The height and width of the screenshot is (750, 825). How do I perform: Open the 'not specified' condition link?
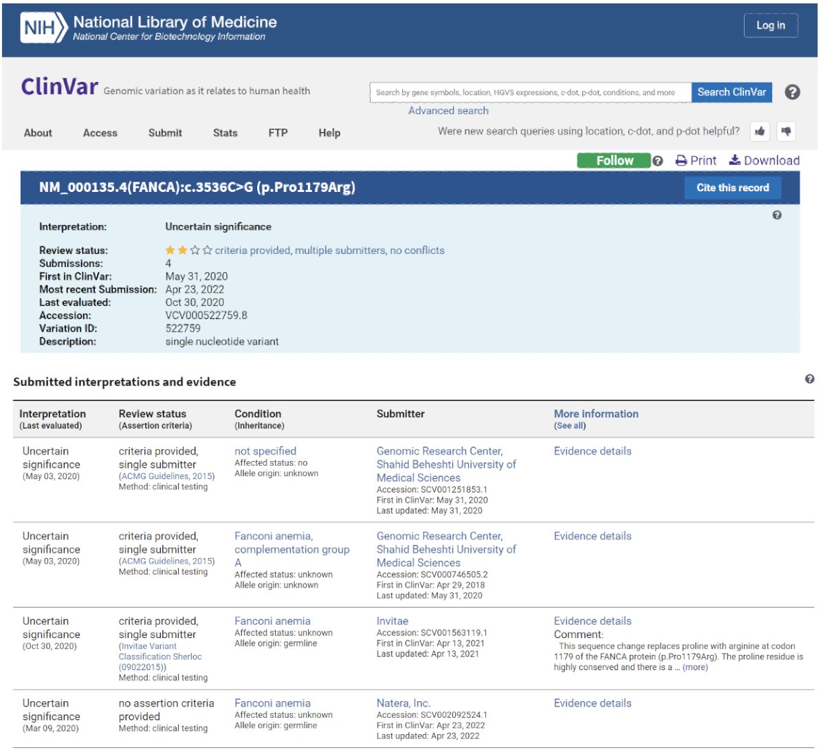[265, 451]
